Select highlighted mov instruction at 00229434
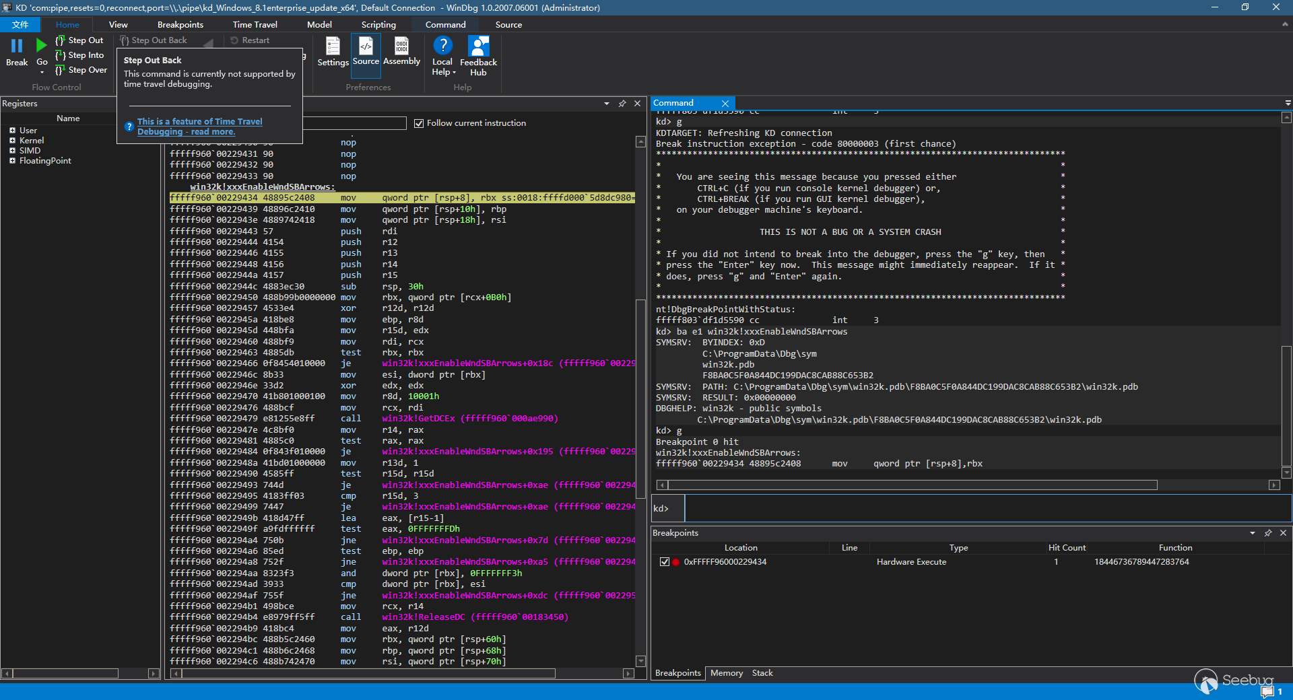The image size is (1293, 700). point(402,198)
